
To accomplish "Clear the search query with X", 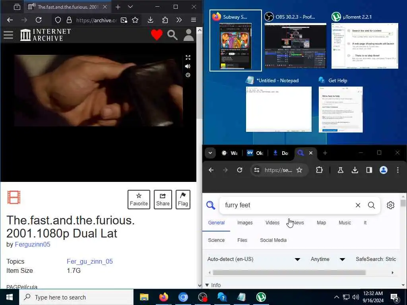I will tap(358, 205).
